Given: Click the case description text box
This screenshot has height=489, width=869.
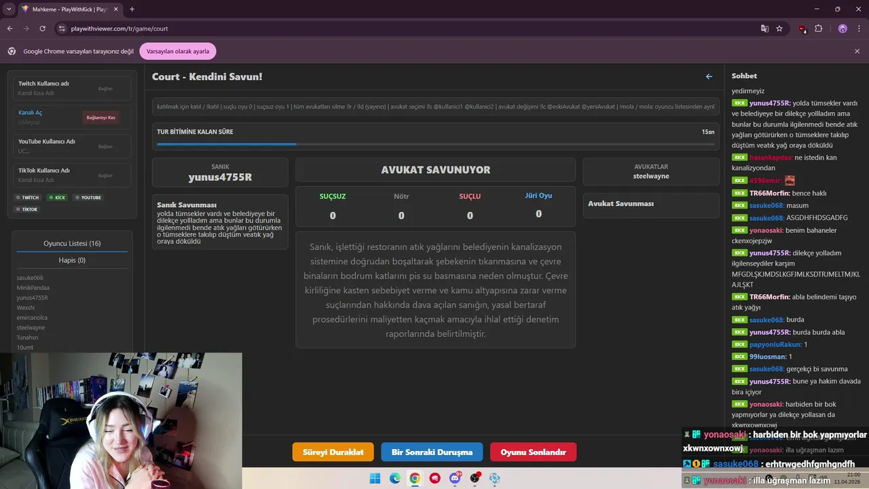Looking at the screenshot, I should tap(435, 290).
